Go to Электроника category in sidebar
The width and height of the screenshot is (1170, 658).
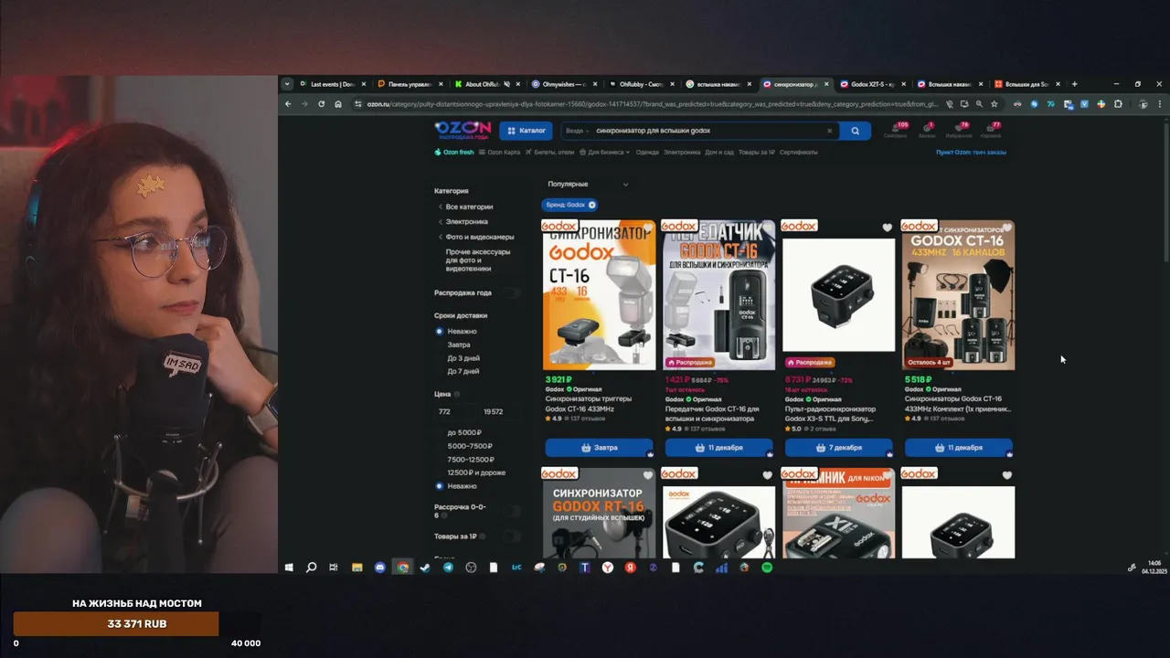click(466, 222)
